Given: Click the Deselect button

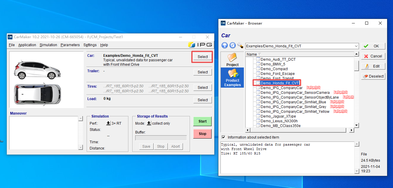Looking at the screenshot, I should 373,76.
